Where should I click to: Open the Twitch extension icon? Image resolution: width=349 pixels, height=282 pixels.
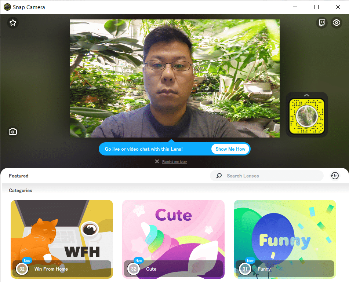click(322, 23)
